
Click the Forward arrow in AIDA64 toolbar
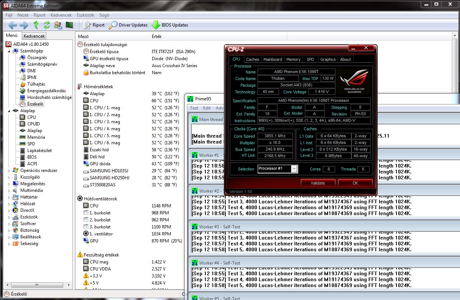[24, 25]
